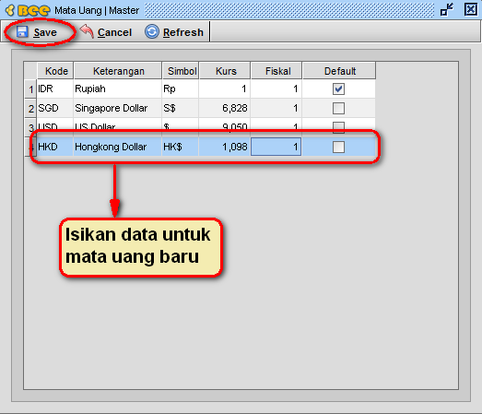Screen dimensions: 482x414
Task: Close the Mata Uang Master window
Action: [x=471, y=9]
